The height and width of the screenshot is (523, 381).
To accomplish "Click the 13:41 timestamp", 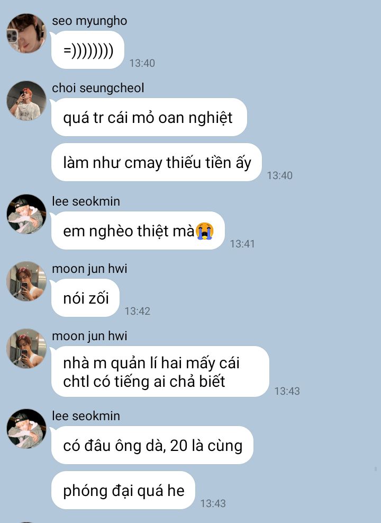I will (242, 244).
